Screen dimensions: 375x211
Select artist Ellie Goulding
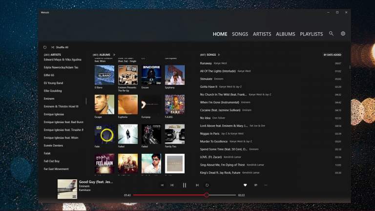[x=53, y=91]
